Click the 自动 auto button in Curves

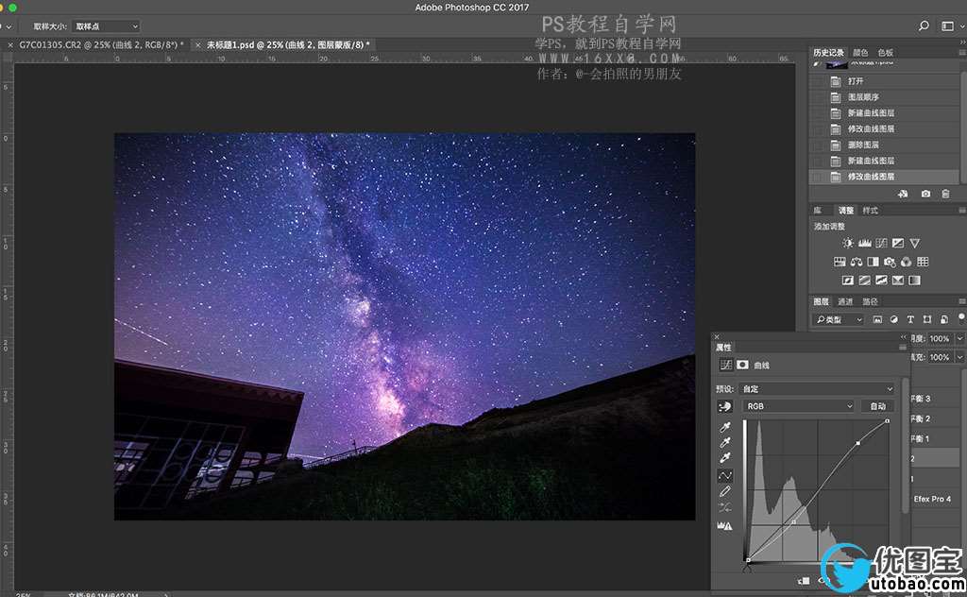[x=877, y=406]
